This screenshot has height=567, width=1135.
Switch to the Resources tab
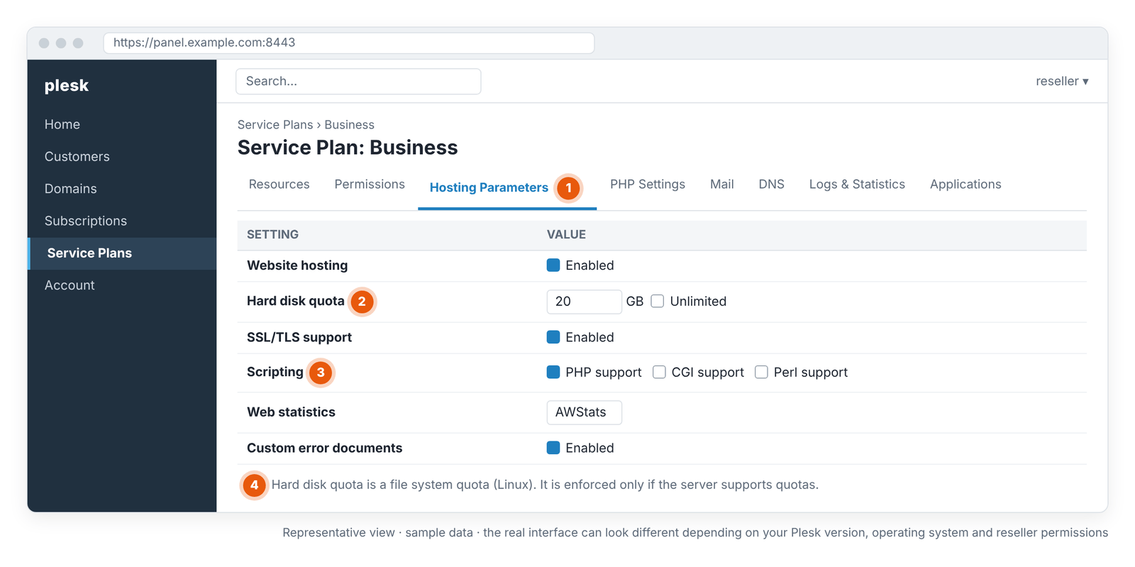click(x=279, y=185)
